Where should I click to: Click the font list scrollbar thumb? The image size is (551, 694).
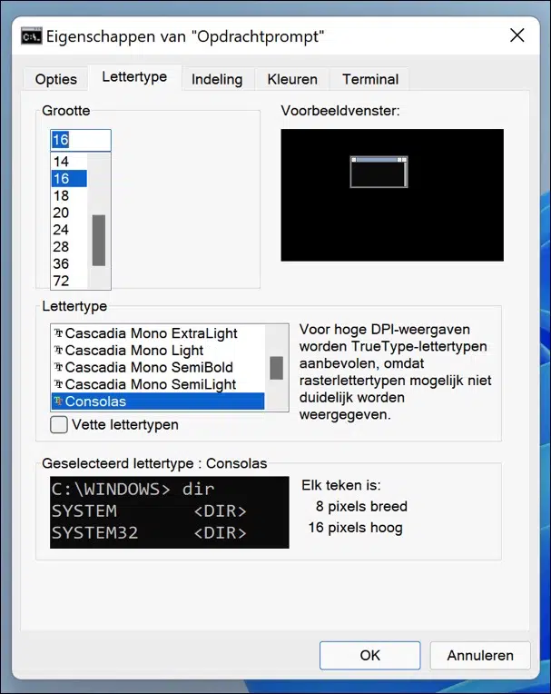pyautogui.click(x=276, y=368)
